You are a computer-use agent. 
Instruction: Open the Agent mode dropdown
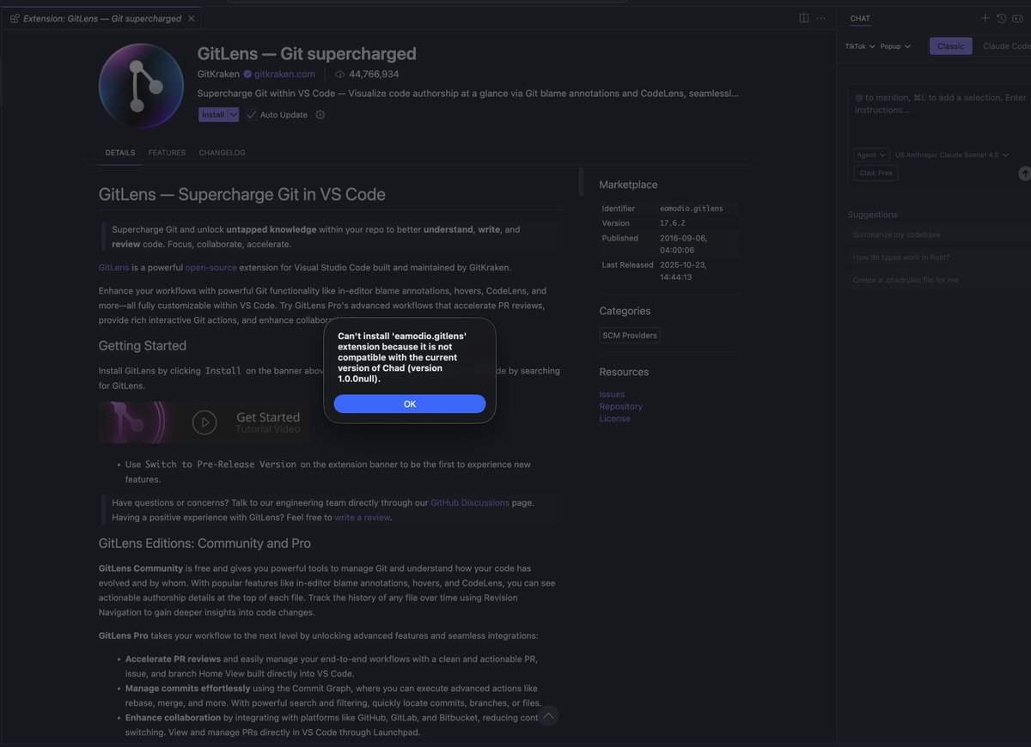(x=870, y=155)
